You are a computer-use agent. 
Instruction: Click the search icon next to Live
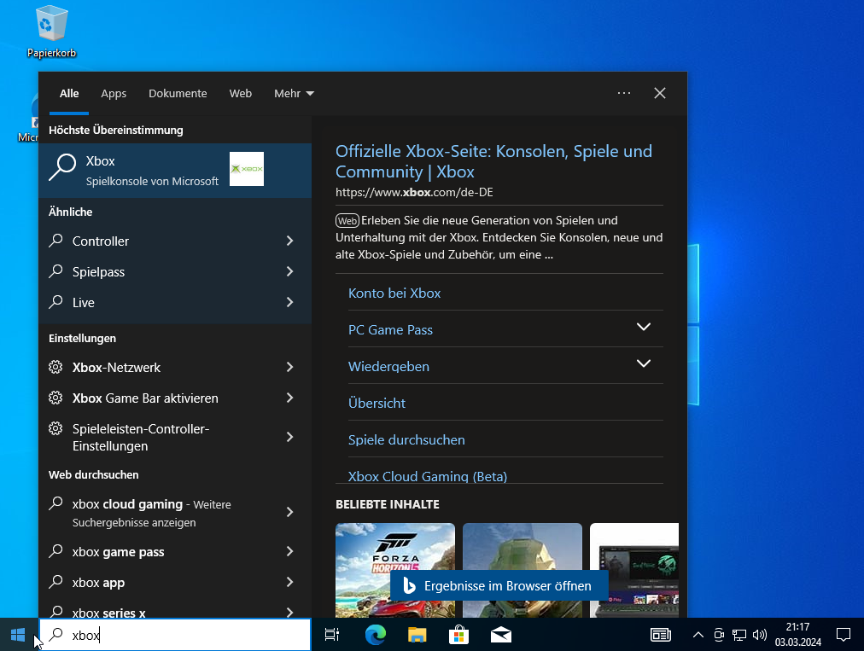55,302
